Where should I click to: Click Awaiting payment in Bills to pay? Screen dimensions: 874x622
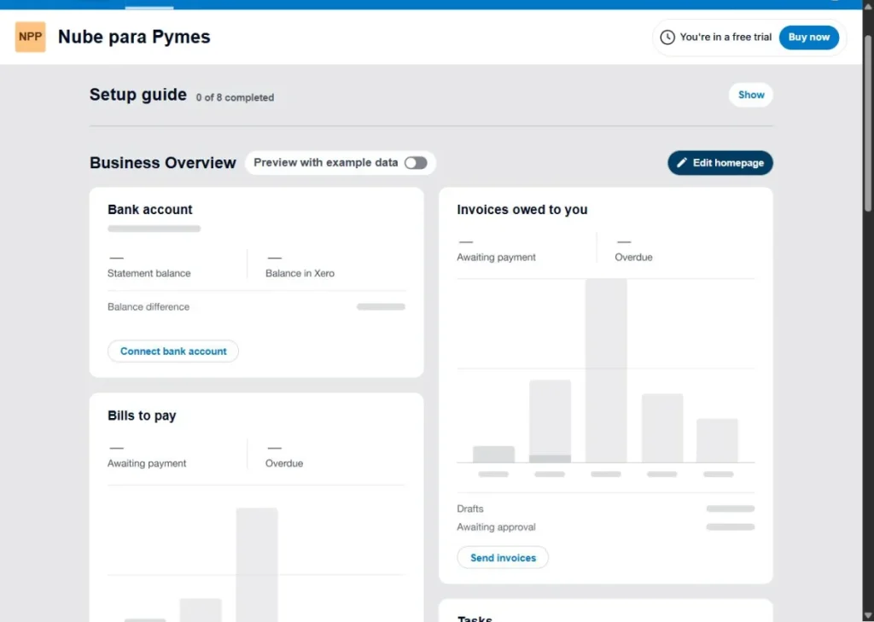pos(147,463)
